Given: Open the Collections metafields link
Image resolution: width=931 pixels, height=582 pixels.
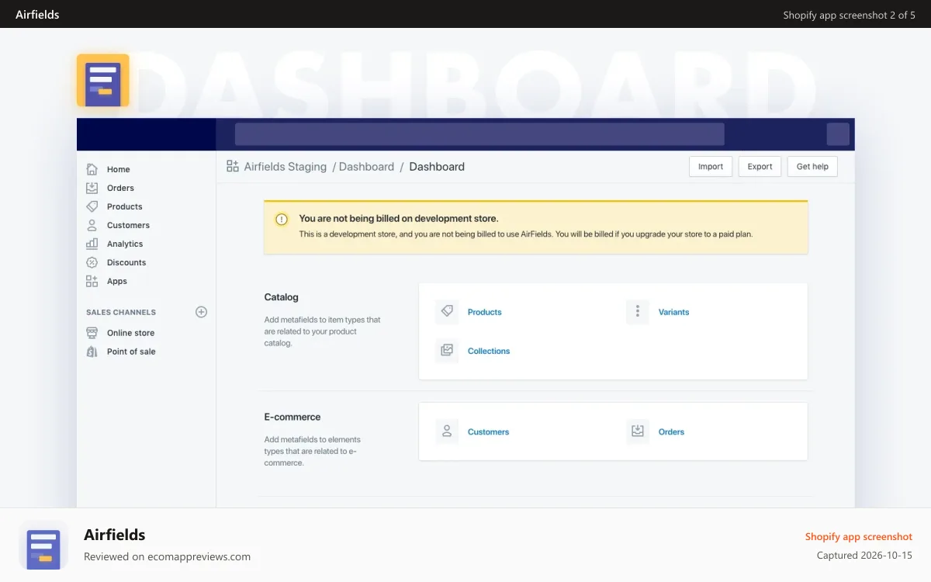Looking at the screenshot, I should pyautogui.click(x=489, y=351).
